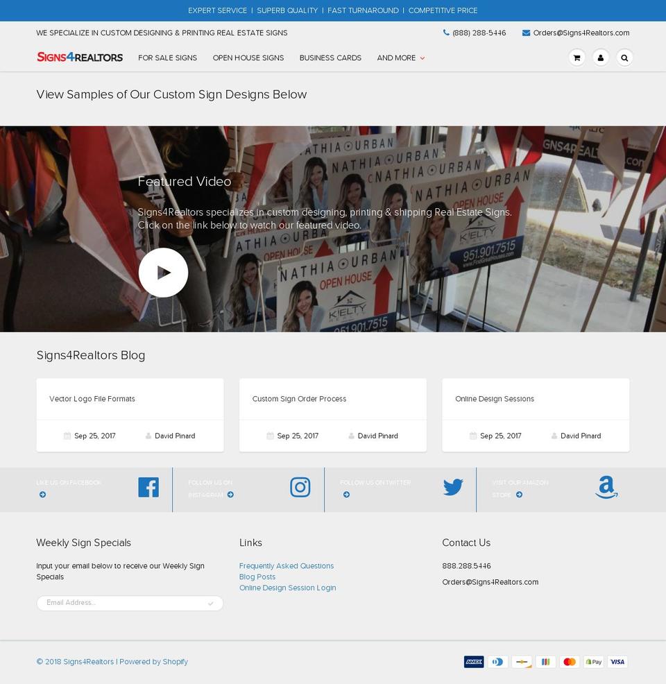Click the Mastercard payment icon
666x684 pixels.
coord(570,662)
